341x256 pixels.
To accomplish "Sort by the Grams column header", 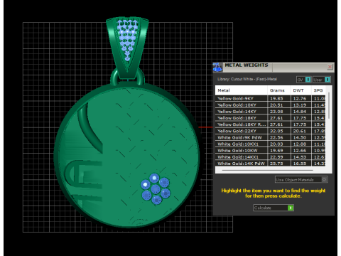I will coord(279,90).
